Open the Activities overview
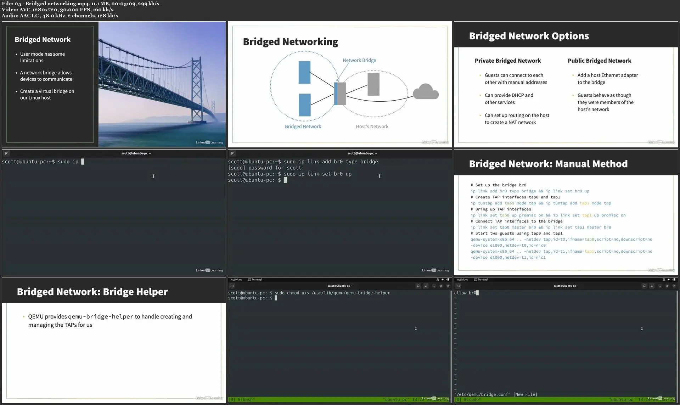 236,279
